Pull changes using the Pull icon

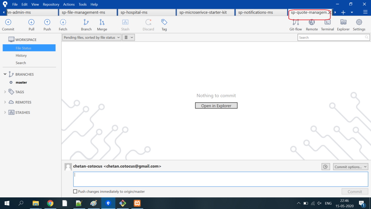[x=31, y=22]
